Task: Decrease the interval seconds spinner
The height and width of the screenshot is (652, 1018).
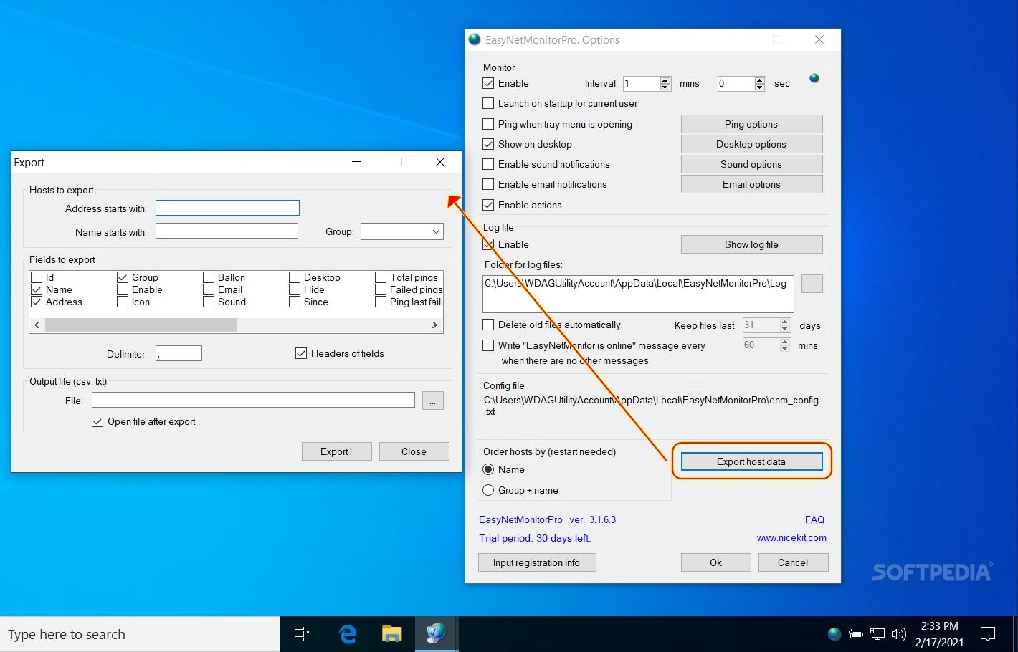Action: pyautogui.click(x=760, y=87)
